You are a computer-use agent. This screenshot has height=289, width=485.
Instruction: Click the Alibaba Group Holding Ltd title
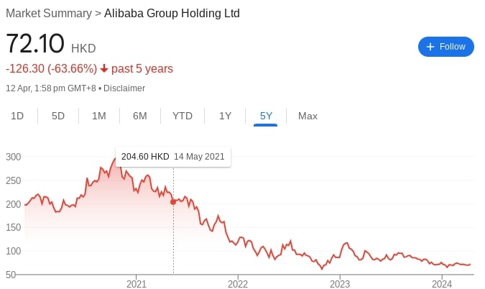tap(172, 14)
